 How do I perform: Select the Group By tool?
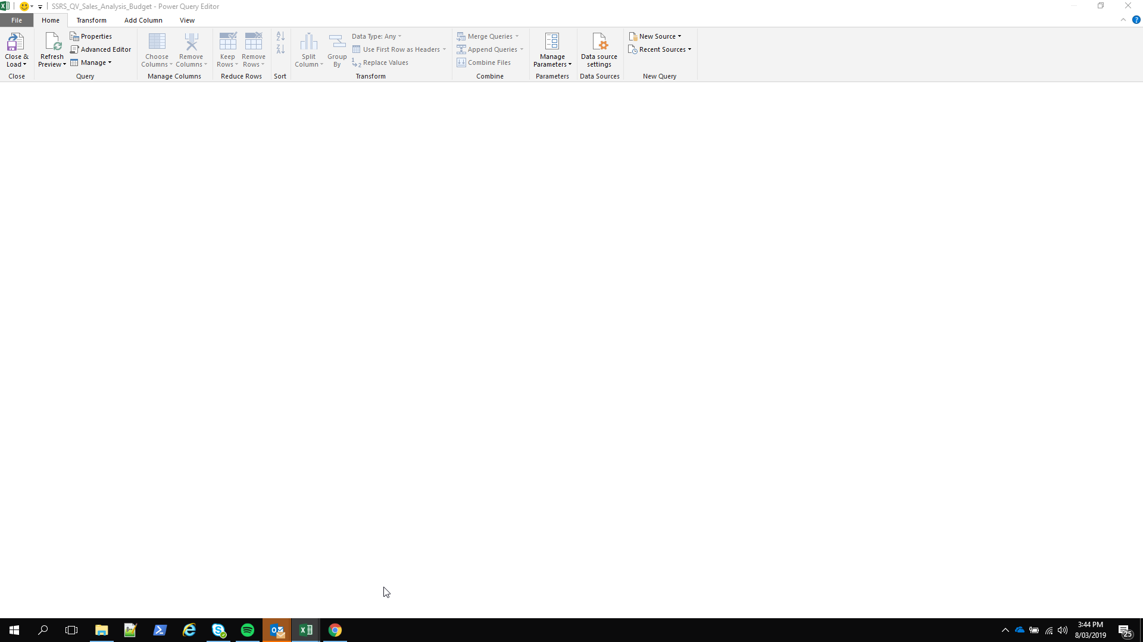point(337,49)
